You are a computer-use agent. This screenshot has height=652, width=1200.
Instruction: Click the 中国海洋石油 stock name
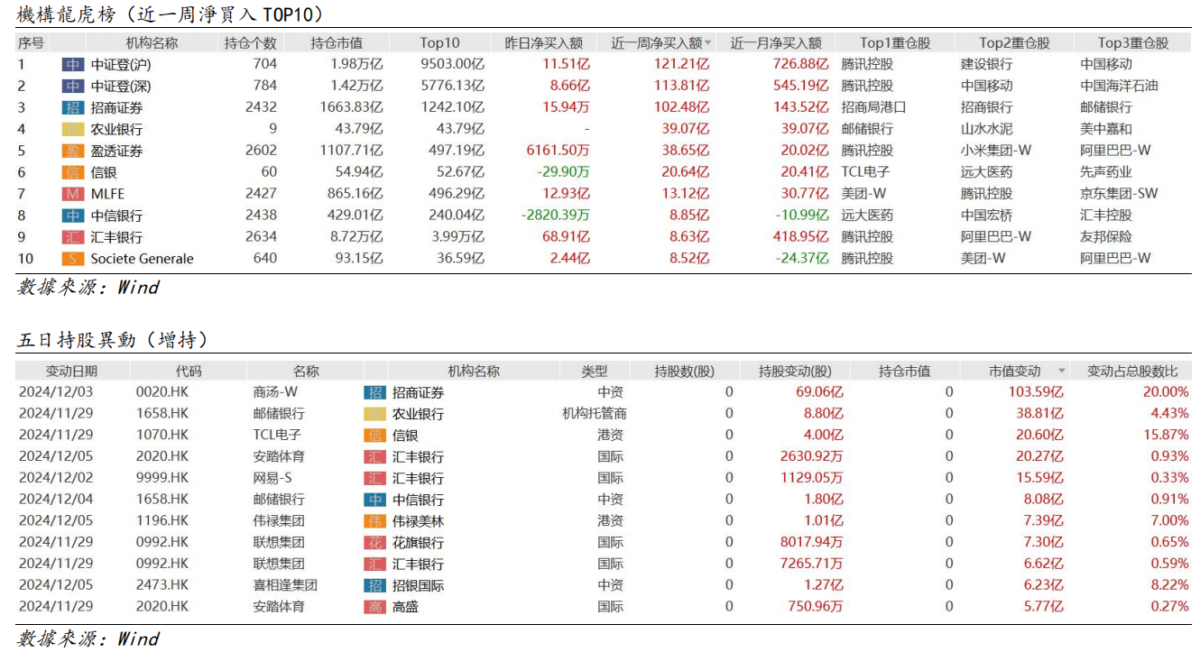click(1120, 86)
